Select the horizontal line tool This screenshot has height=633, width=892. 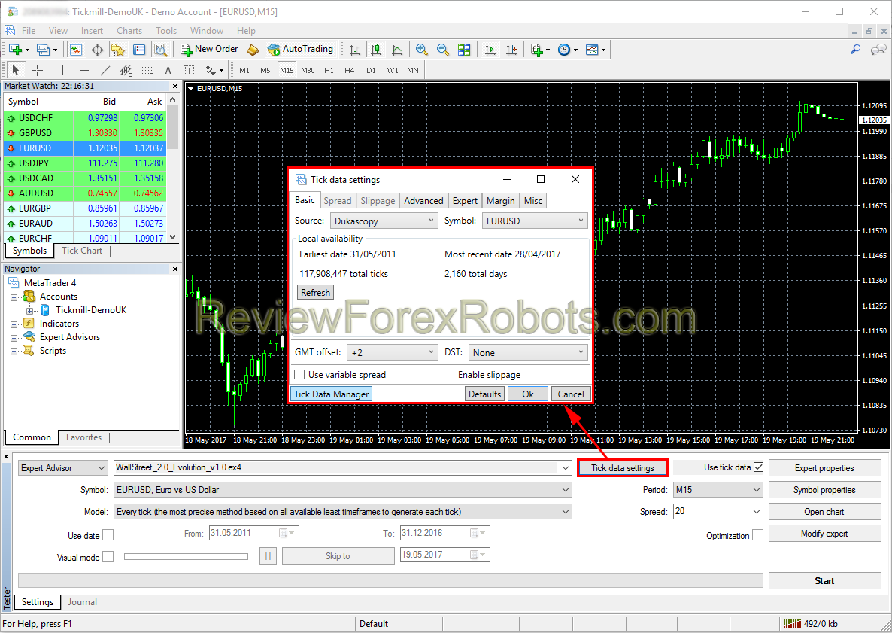(x=84, y=70)
